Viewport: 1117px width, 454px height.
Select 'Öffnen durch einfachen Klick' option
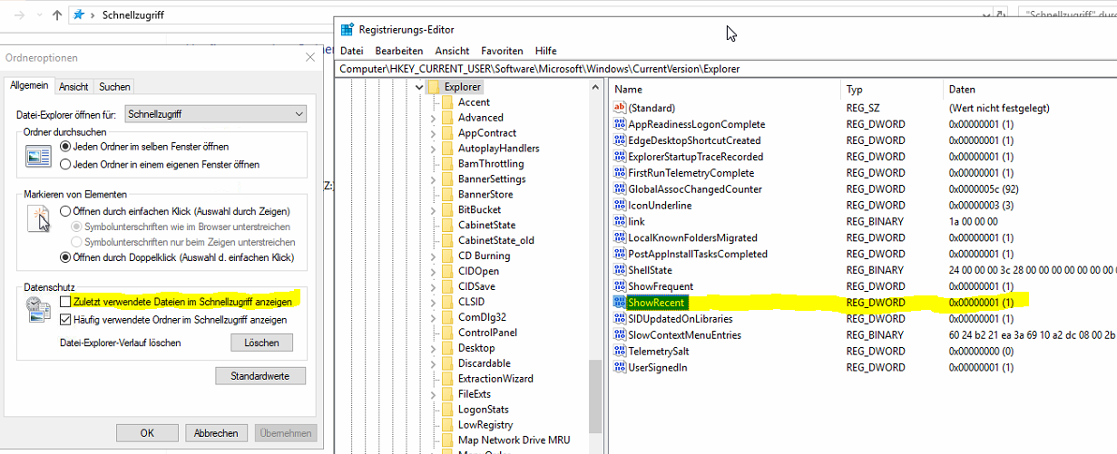(65, 210)
